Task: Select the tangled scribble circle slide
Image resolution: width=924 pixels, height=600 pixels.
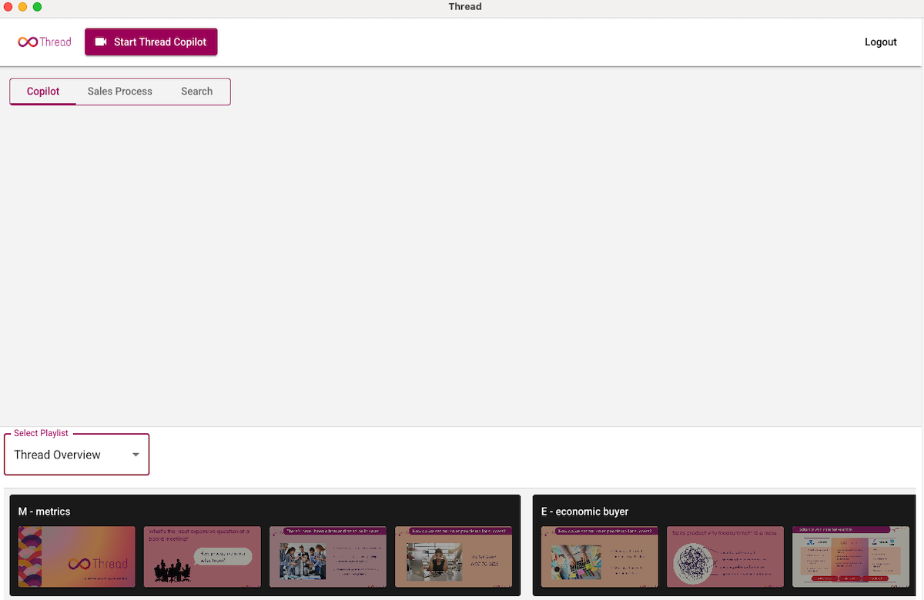Action: pos(725,557)
